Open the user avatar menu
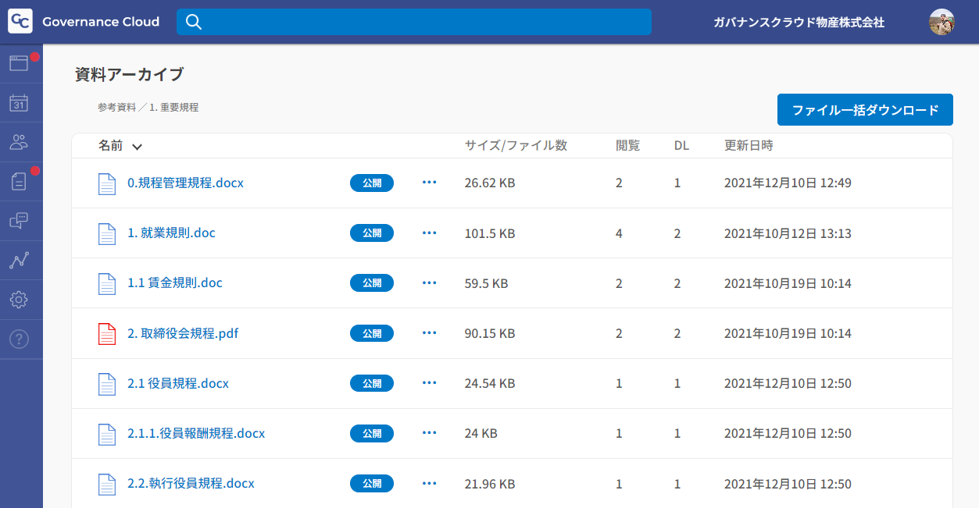Screen dimensions: 979x508 pos(941,22)
